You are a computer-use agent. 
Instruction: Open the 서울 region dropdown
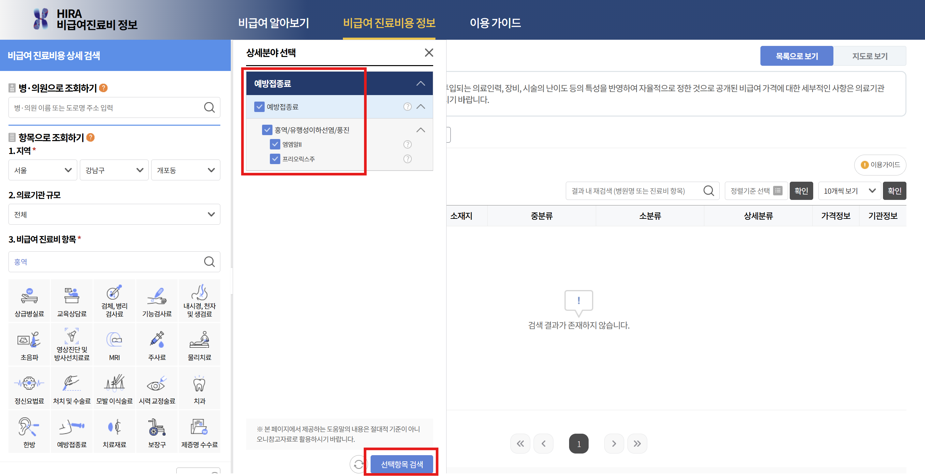pyautogui.click(x=42, y=170)
